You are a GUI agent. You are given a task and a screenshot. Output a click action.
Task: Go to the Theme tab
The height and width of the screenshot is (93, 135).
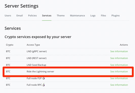pyautogui.click(x=61, y=16)
